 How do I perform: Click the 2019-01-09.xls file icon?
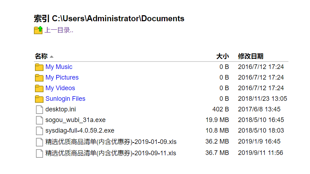39,142
